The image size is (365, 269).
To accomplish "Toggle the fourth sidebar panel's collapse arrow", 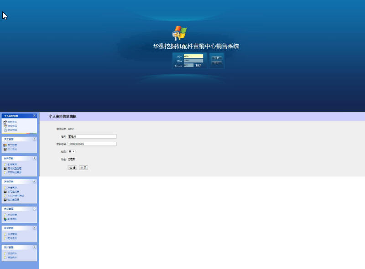I will 34,181.
